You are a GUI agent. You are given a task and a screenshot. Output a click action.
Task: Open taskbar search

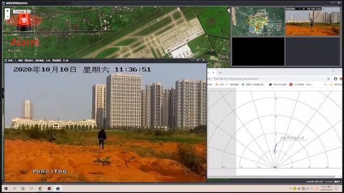[15, 188]
